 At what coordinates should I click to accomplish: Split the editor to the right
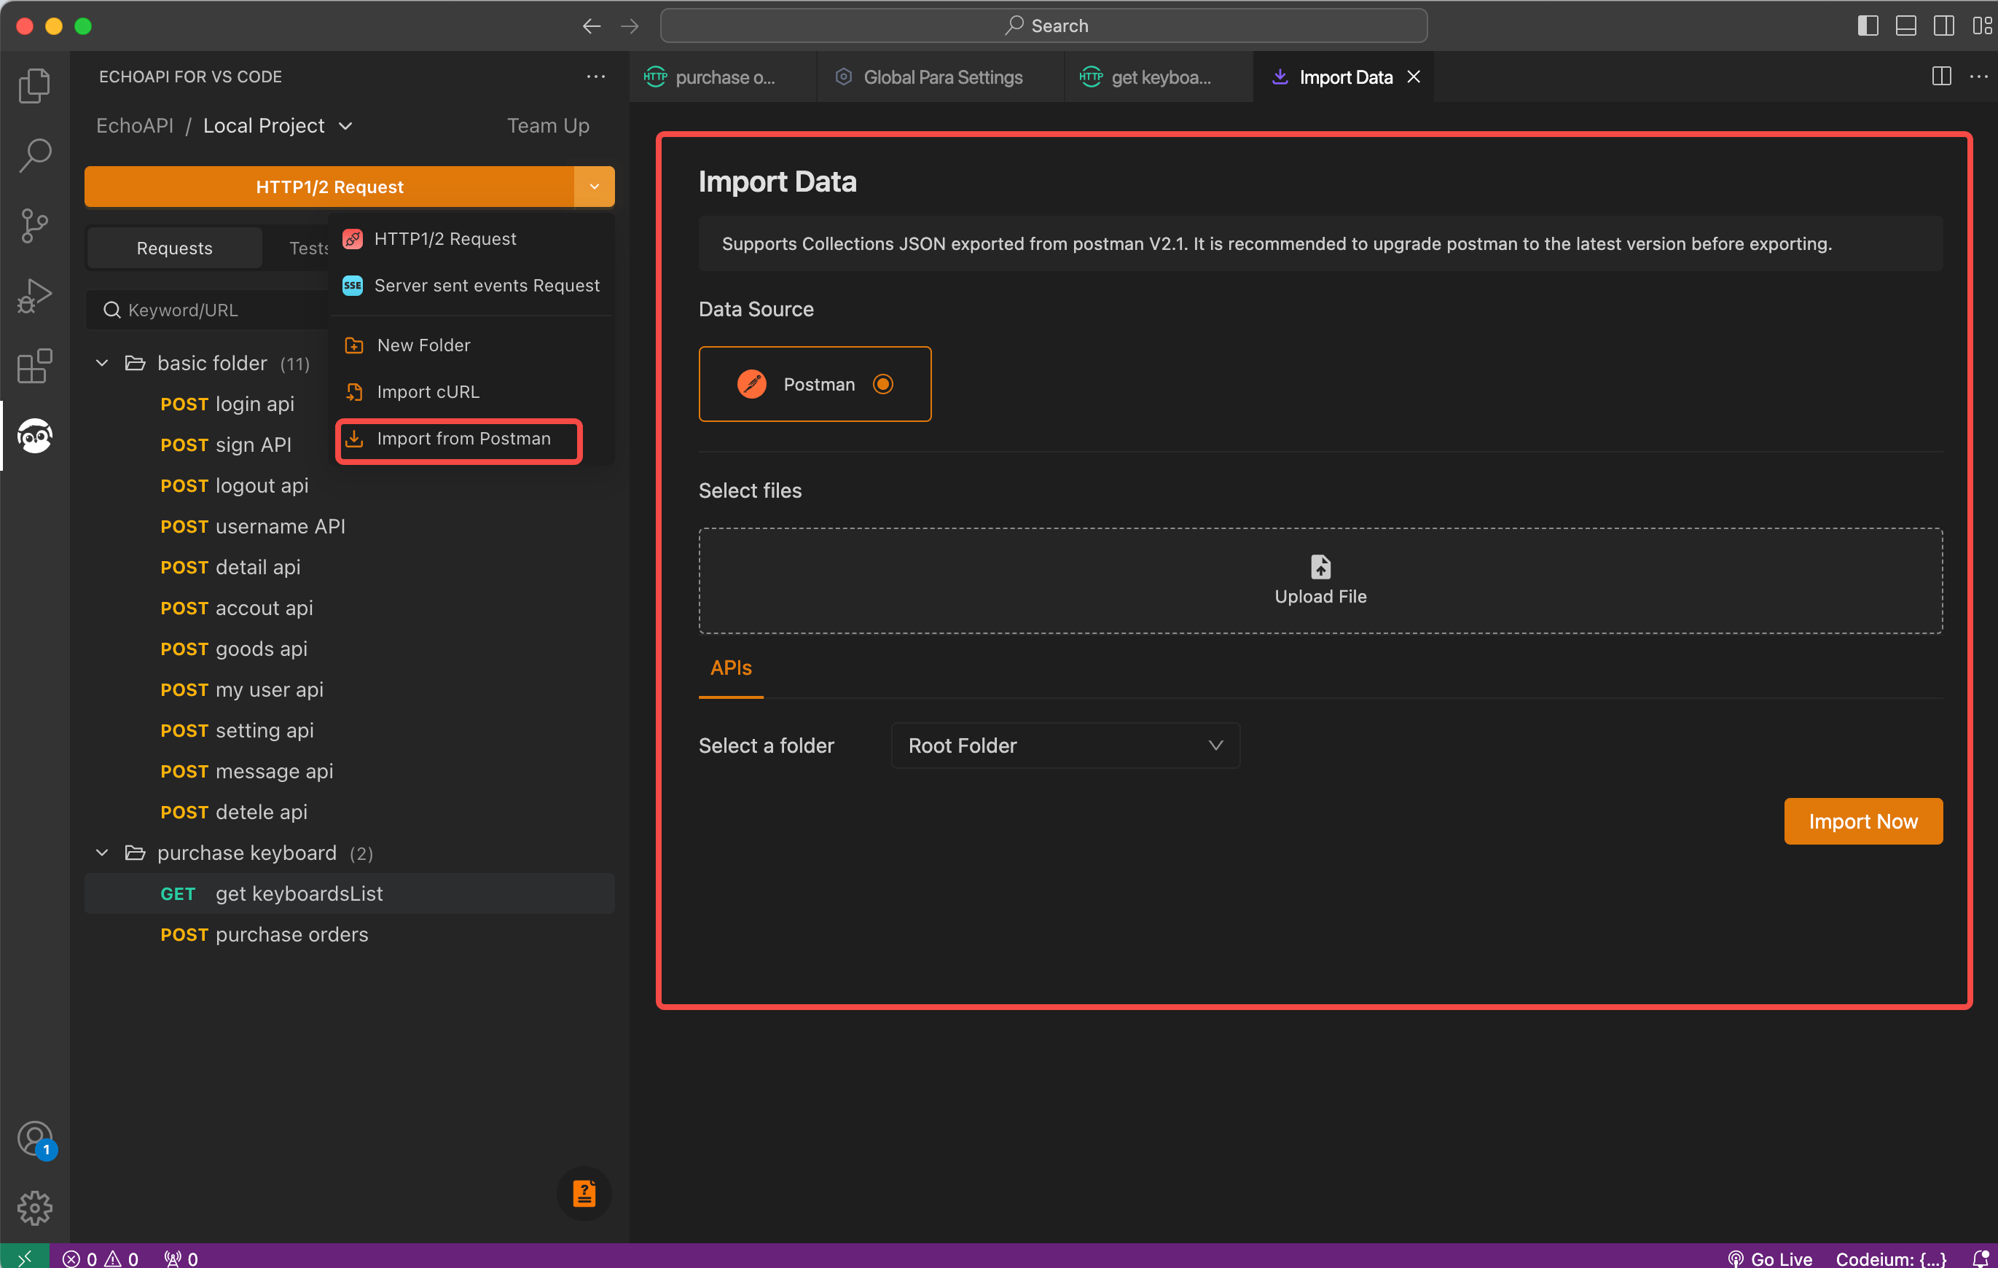[1942, 77]
